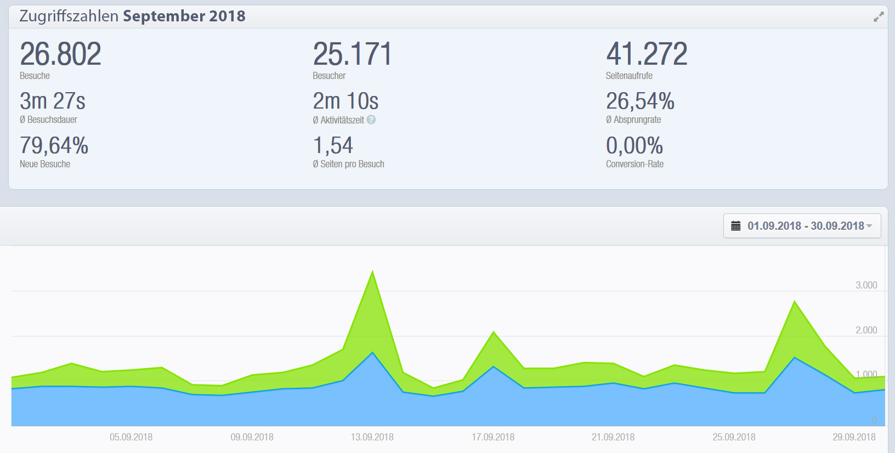The height and width of the screenshot is (453, 895).
Task: Click the 41.272 Seitenaufrufe number
Action: coord(646,54)
